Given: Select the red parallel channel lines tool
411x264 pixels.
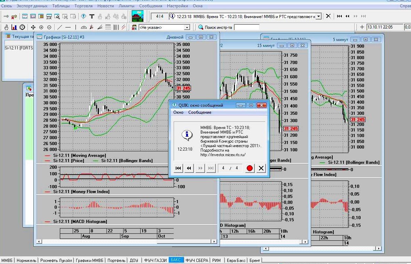Looking at the screenshot, I should pos(124,27).
